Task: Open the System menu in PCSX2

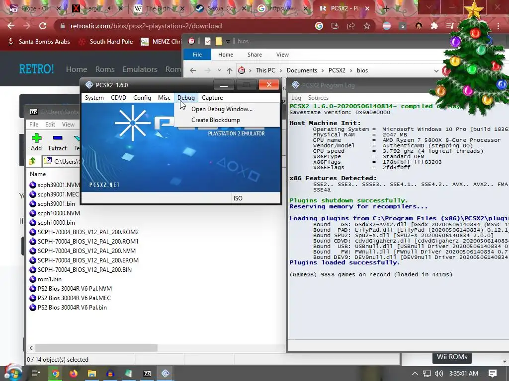Action: (94, 98)
